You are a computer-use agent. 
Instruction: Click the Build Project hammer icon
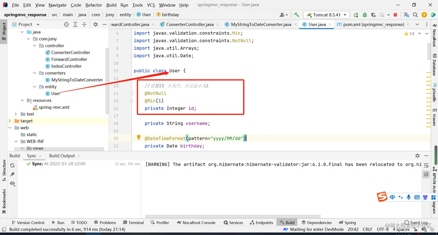pyautogui.click(x=296, y=15)
